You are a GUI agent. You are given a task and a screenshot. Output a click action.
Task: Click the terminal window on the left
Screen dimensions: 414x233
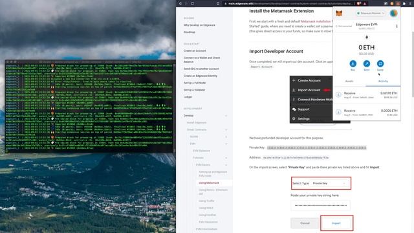click(x=90, y=106)
